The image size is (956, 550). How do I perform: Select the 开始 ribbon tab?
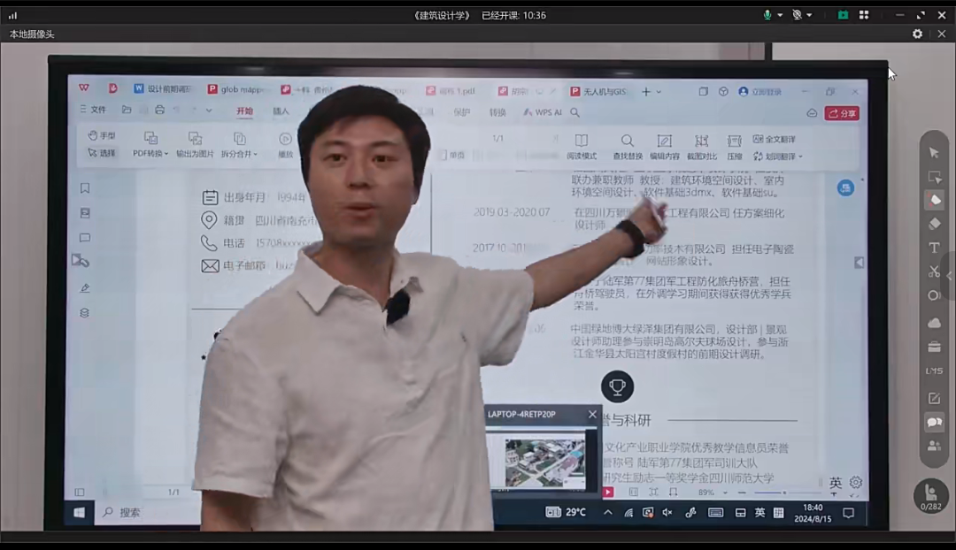pos(244,111)
